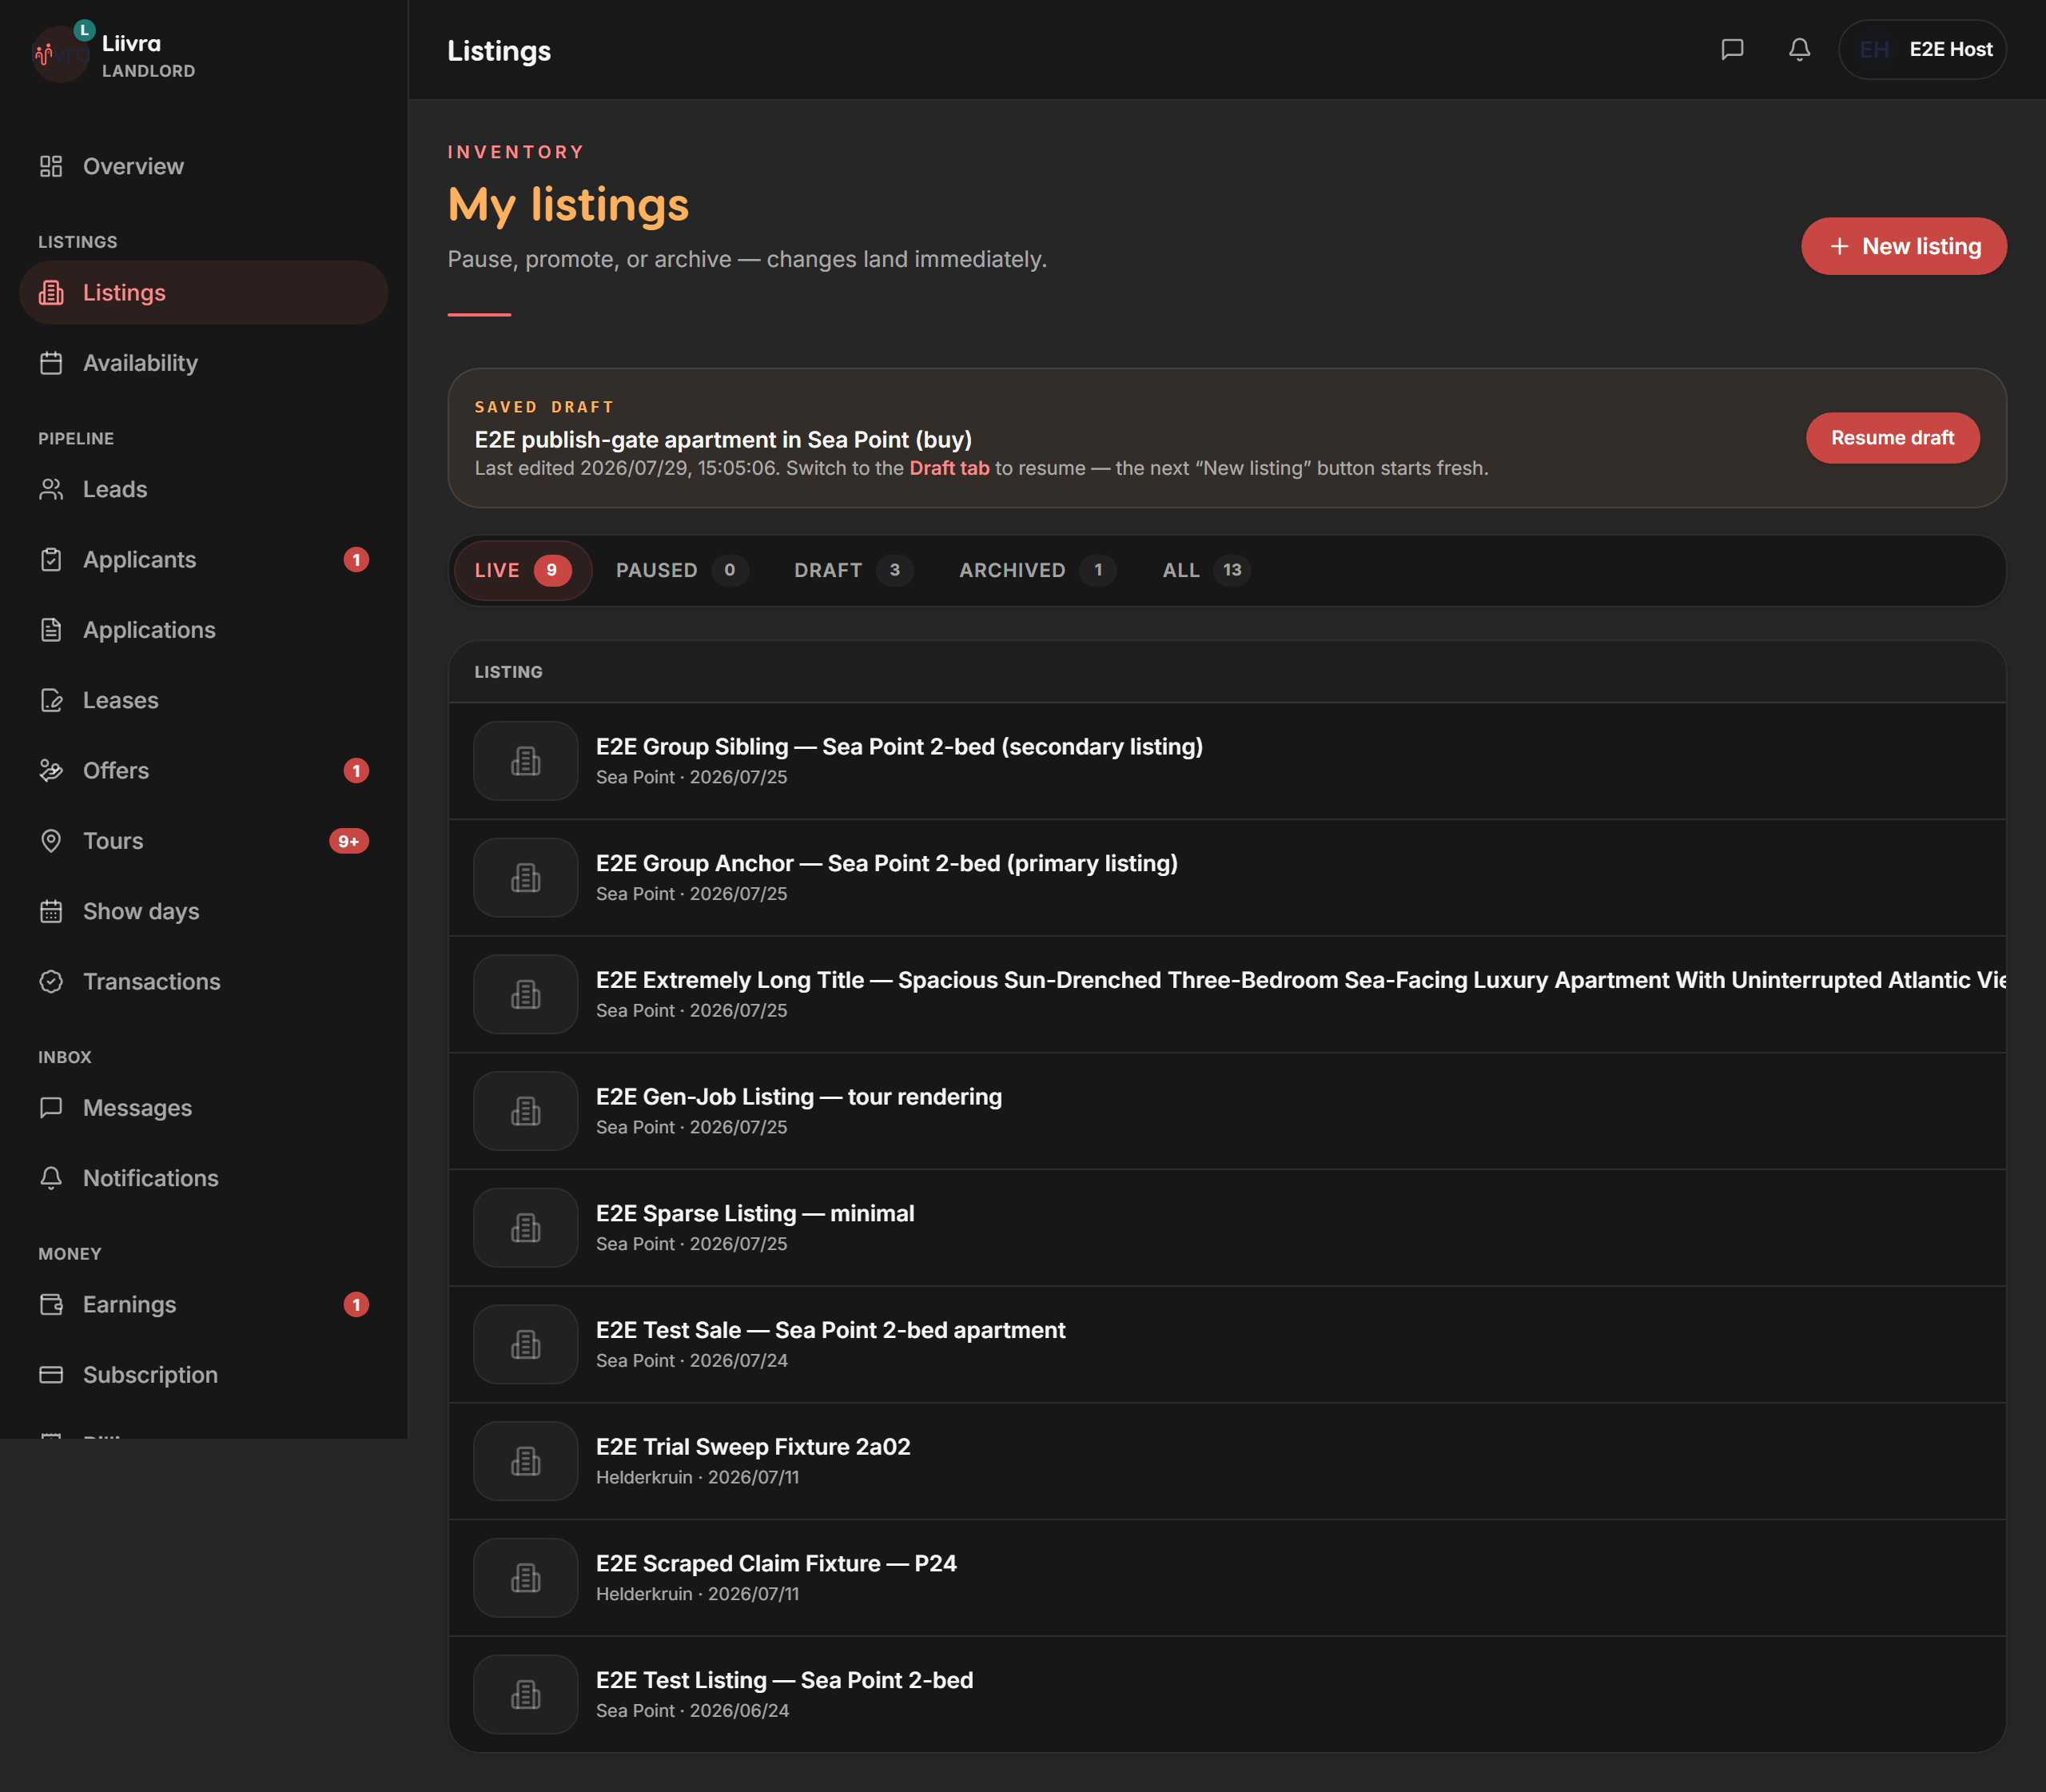Select 'E2E Test Sale — Sea Point 2-bed apartment'
The height and width of the screenshot is (1792, 2046).
pos(831,1330)
